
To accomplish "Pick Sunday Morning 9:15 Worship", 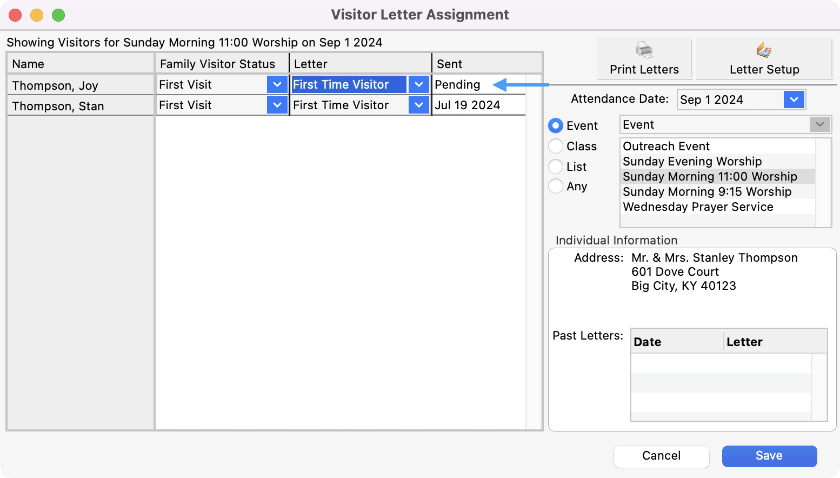I will coord(706,192).
